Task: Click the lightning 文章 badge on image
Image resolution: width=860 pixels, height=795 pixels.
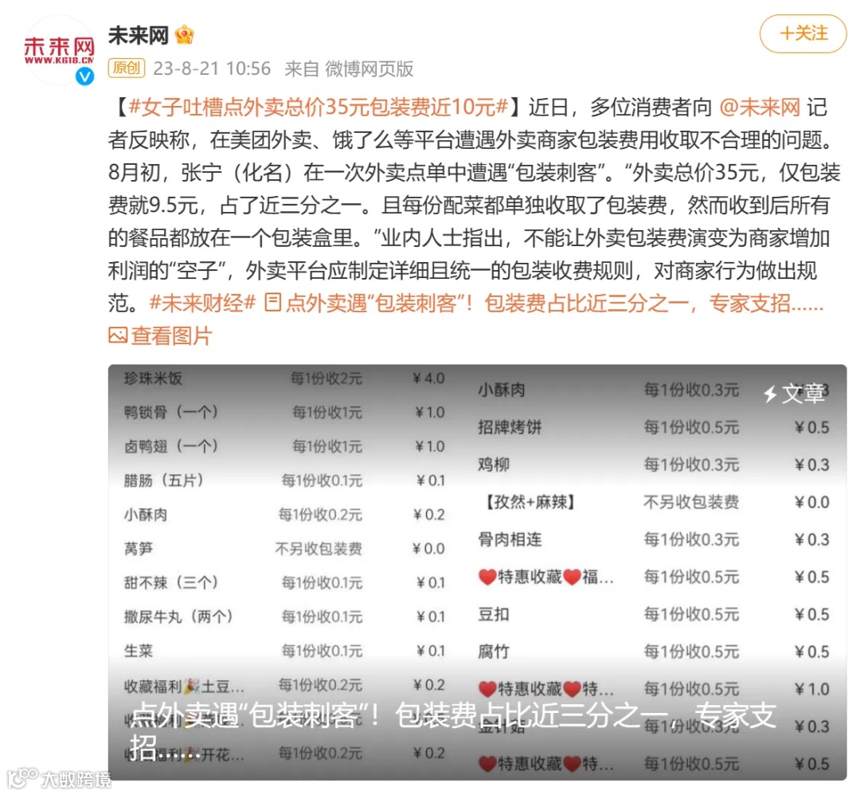Action: tap(794, 394)
